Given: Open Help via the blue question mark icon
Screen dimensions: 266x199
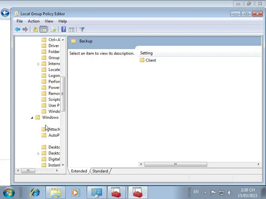Looking at the screenshot, I should [x=64, y=30].
